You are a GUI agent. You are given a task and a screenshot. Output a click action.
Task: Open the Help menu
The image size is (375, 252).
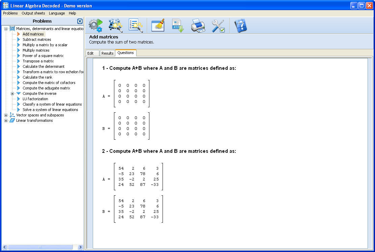pyautogui.click(x=72, y=13)
